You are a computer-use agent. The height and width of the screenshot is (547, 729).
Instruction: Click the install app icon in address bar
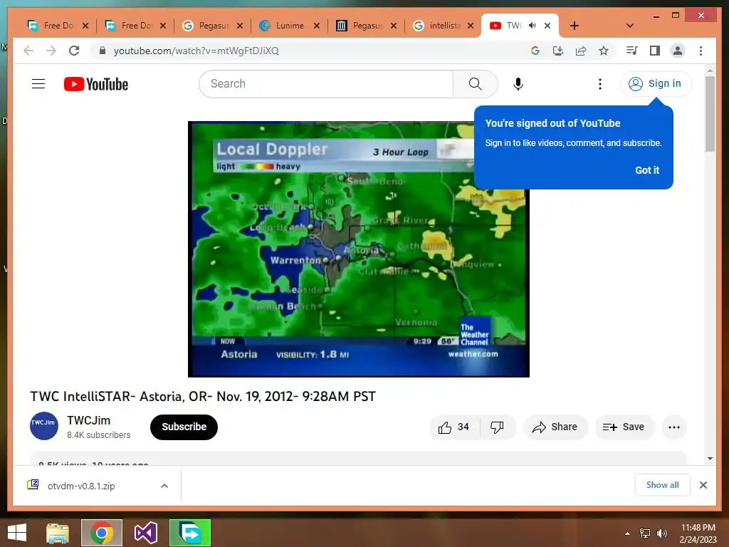pos(558,51)
